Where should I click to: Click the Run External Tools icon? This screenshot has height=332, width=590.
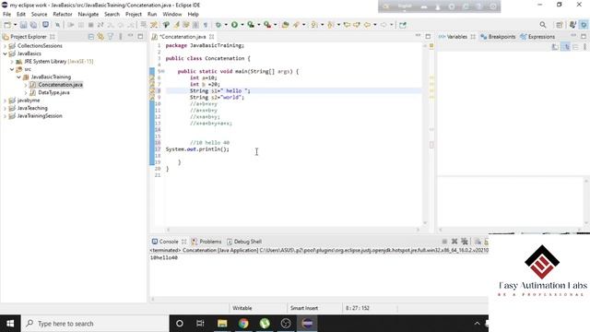(267, 25)
